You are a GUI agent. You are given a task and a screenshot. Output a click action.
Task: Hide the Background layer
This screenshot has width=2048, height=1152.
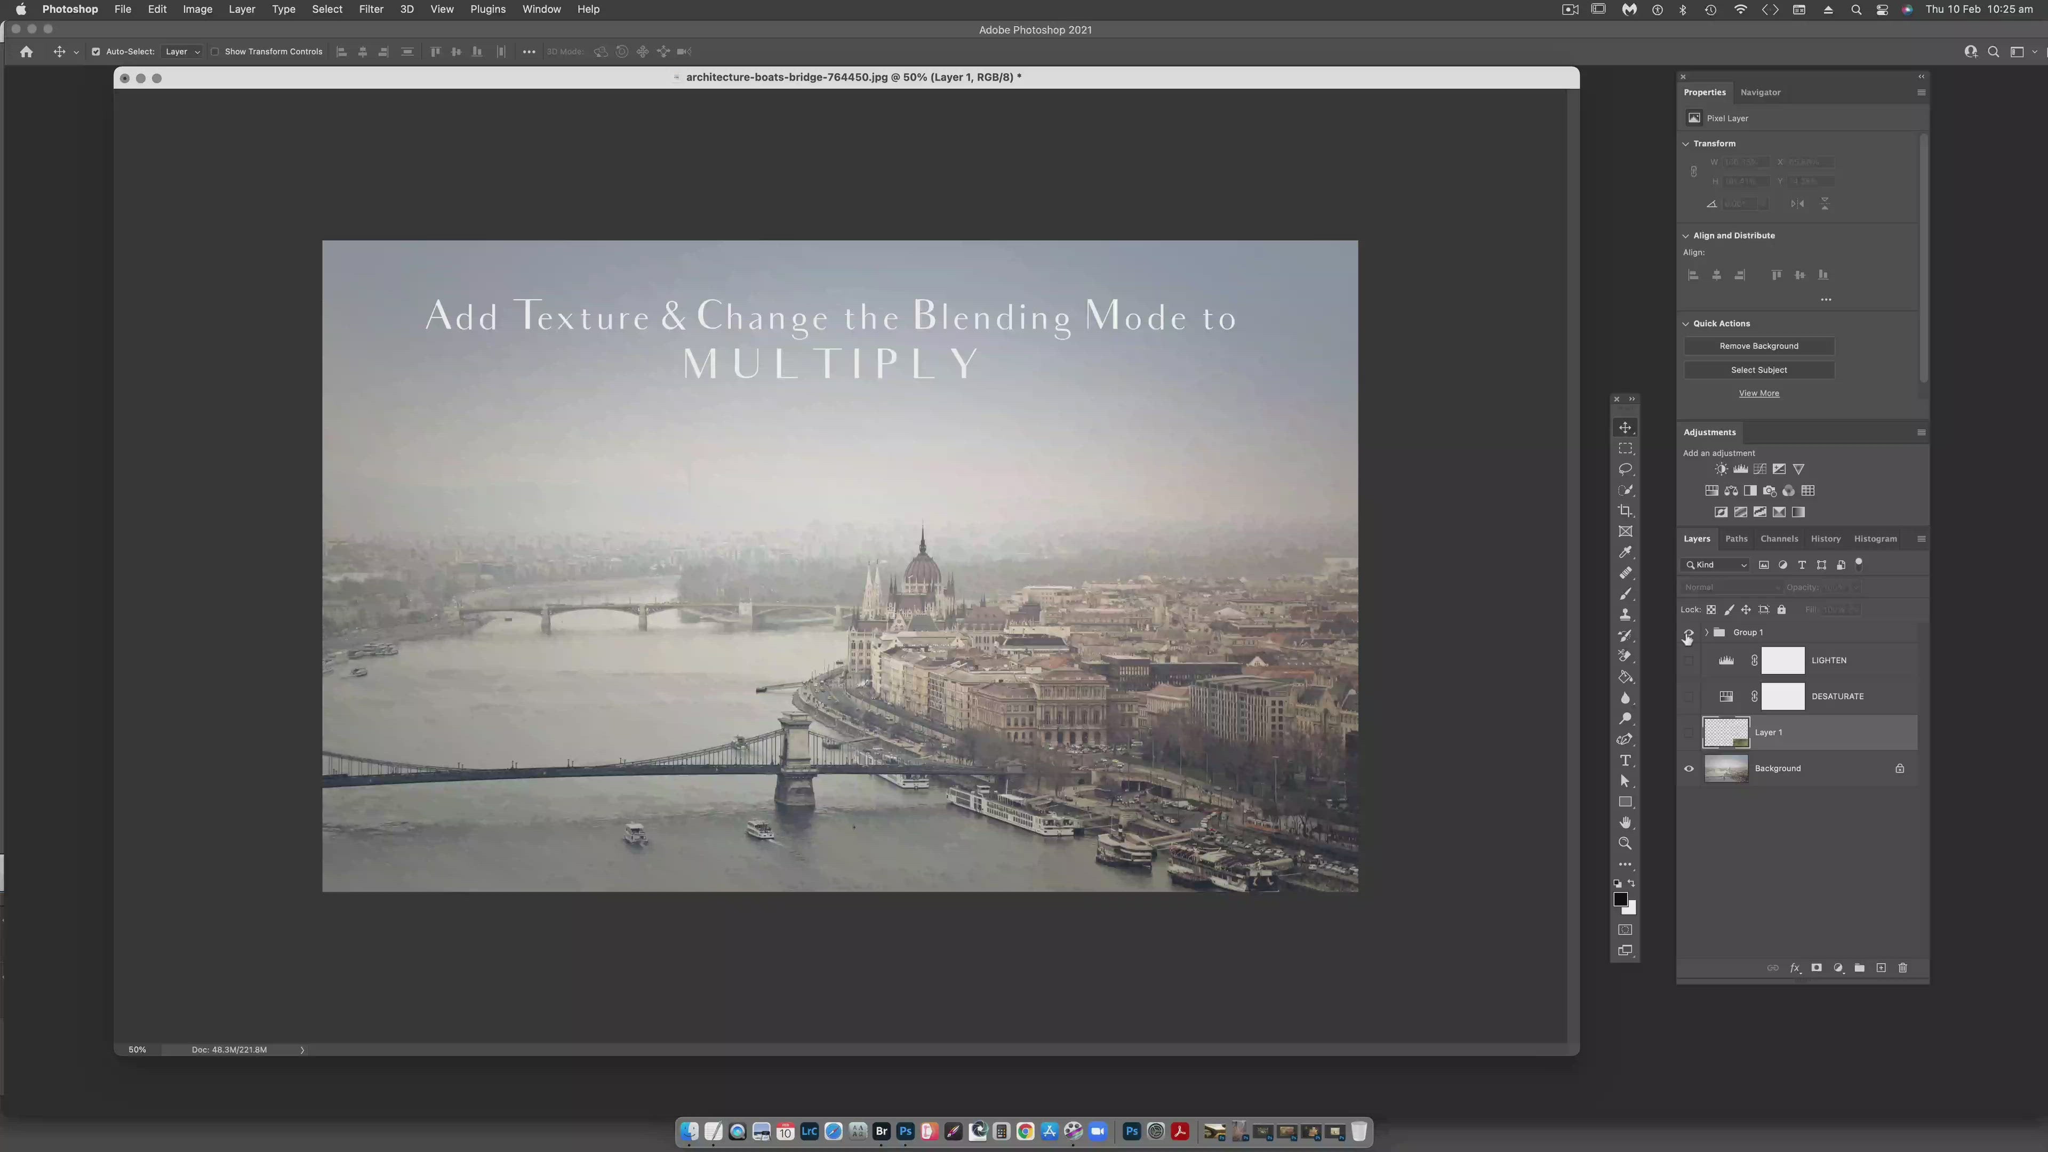pyautogui.click(x=1689, y=769)
